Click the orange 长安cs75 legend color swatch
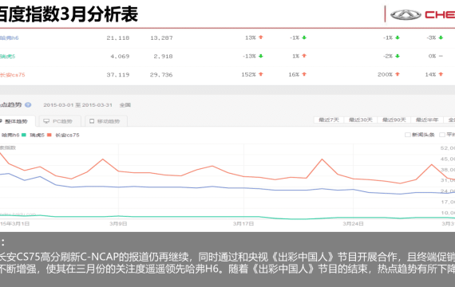 pos(49,135)
